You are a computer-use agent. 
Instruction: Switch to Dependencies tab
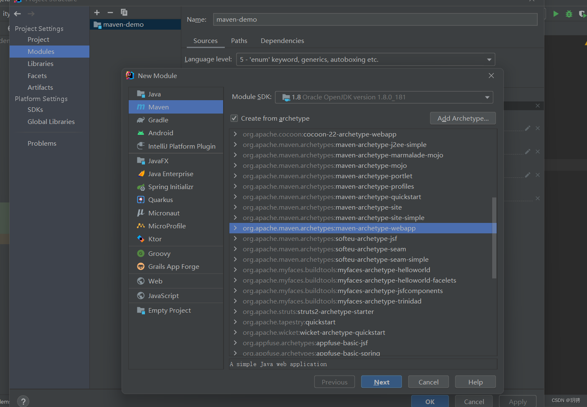(282, 40)
